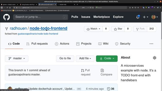Click the Fork button
The height and width of the screenshot is (91, 162).
(140, 29)
